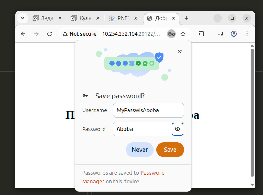Expand the tab search dropdown

(x=22, y=18)
